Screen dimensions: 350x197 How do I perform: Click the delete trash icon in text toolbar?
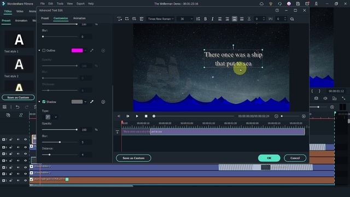point(142,19)
